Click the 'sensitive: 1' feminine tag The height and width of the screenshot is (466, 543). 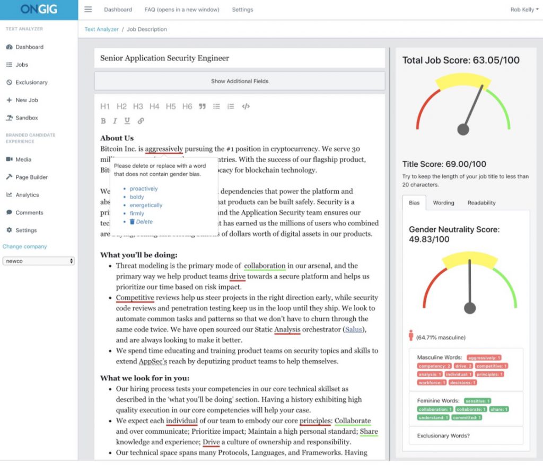coord(478,401)
